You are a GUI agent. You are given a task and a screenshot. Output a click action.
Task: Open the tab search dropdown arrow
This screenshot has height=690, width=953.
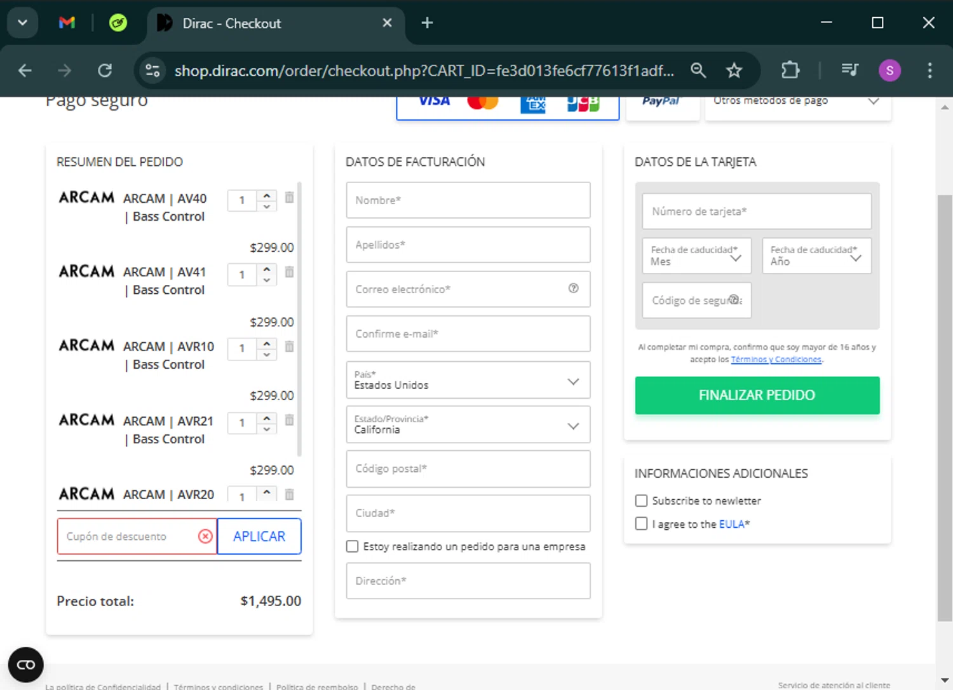(23, 23)
